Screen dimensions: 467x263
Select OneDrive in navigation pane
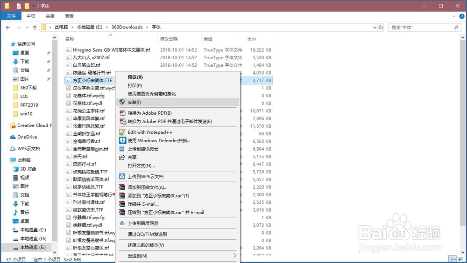pos(23,137)
